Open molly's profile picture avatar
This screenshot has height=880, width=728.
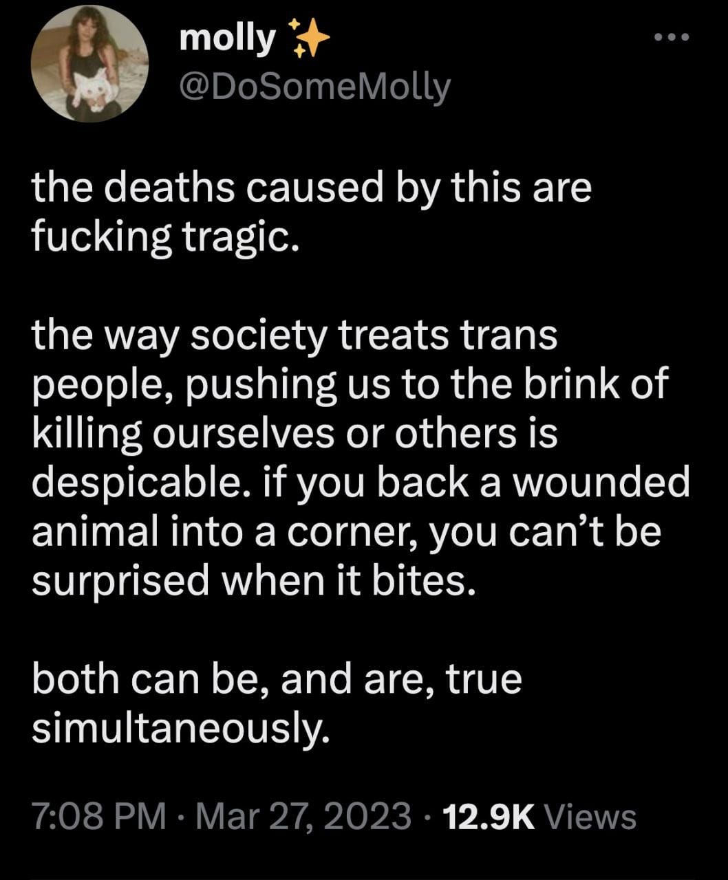click(x=90, y=64)
